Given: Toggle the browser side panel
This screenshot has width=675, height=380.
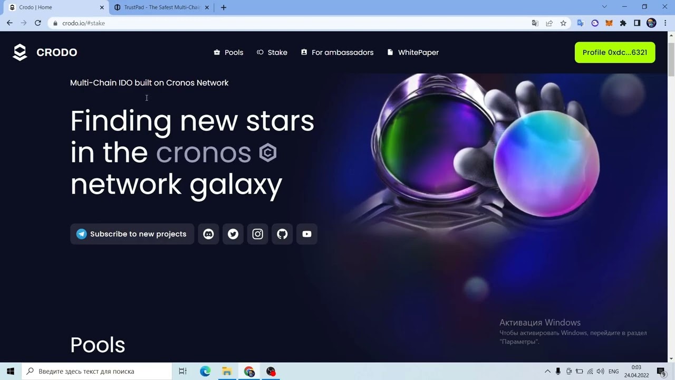Looking at the screenshot, I should click(637, 23).
